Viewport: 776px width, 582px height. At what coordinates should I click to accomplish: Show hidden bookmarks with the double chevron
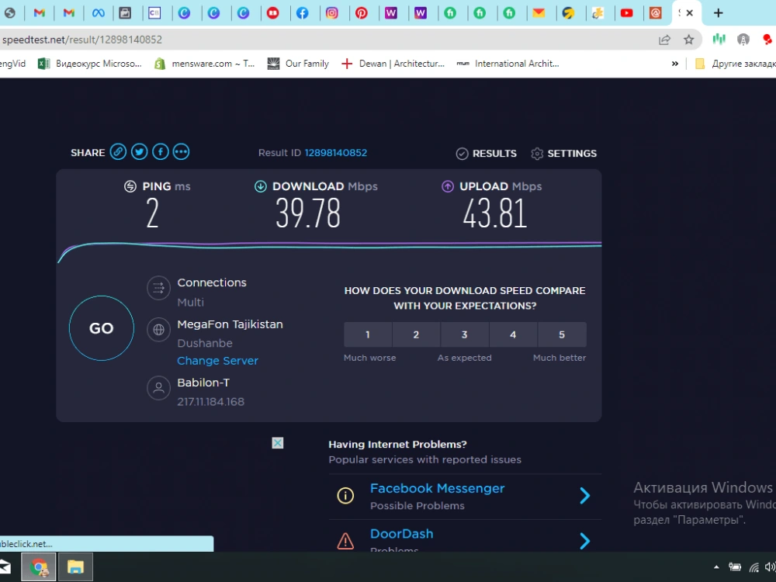[674, 64]
